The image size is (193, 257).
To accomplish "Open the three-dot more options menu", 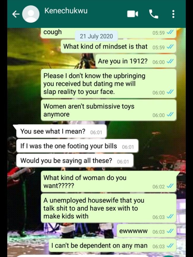I will tap(173, 14).
